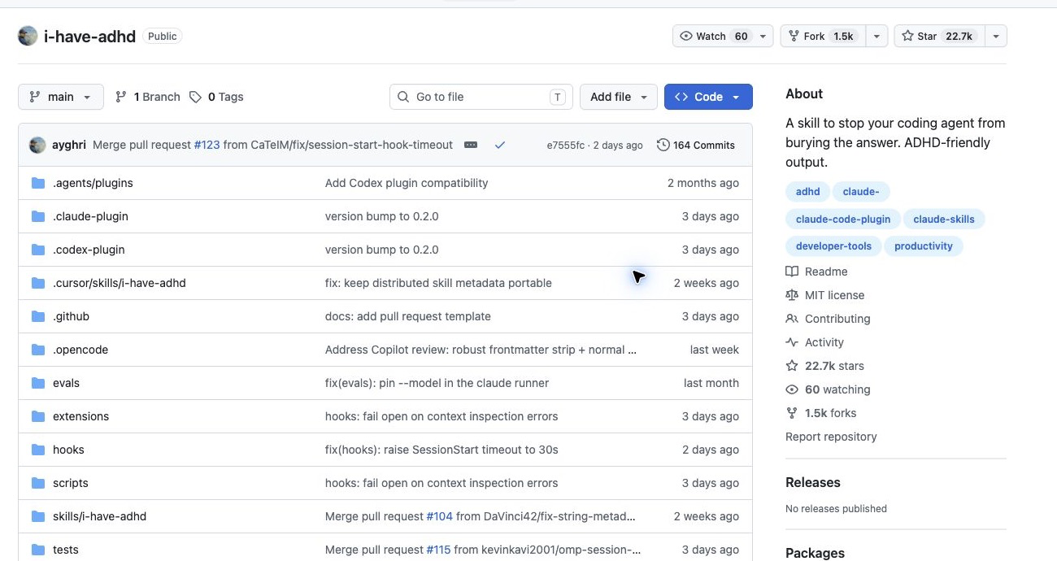Open the Code clone dropdown
1057x561 pixels.
708,97
